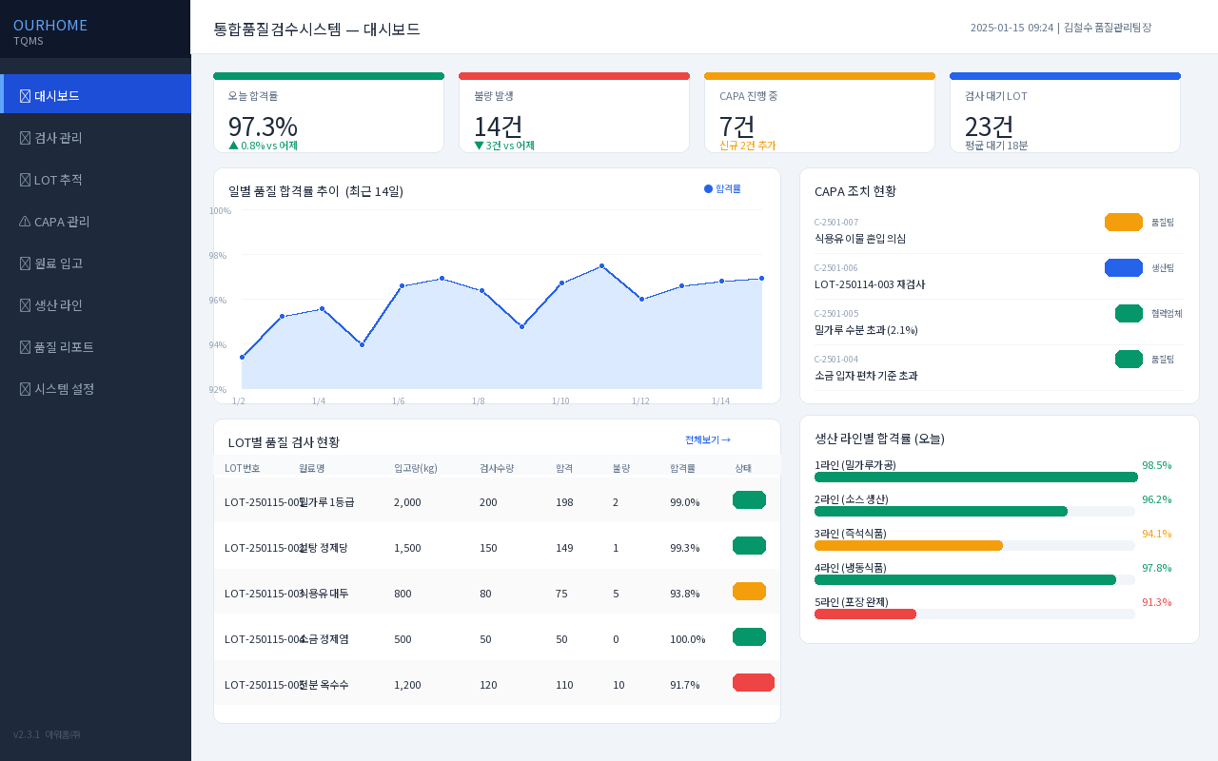Screen dimensions: 1218x761
Task: Open the 불량 발생 14건 card
Action: [x=574, y=112]
